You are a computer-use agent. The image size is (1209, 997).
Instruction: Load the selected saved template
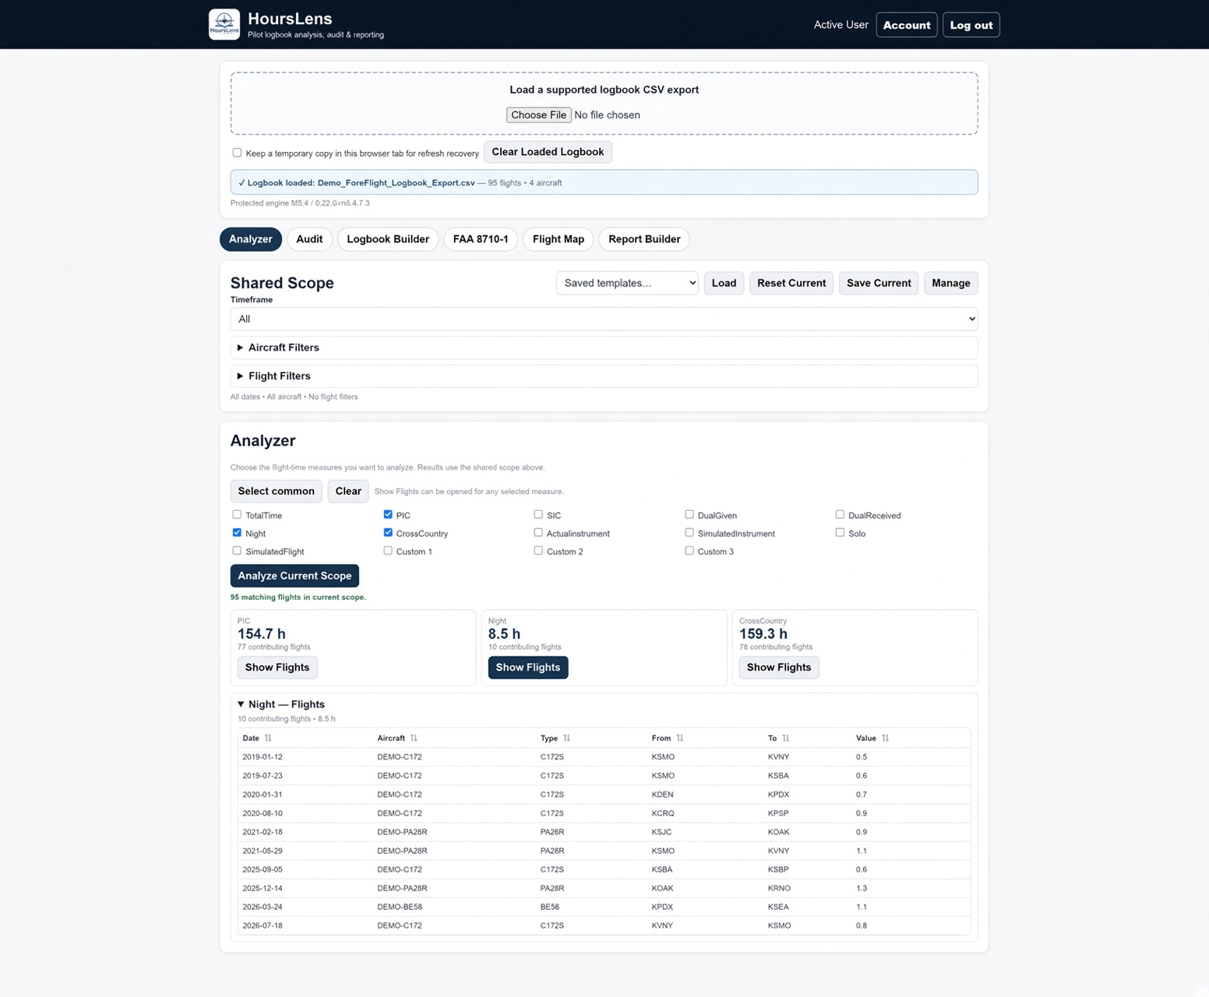pyautogui.click(x=724, y=283)
